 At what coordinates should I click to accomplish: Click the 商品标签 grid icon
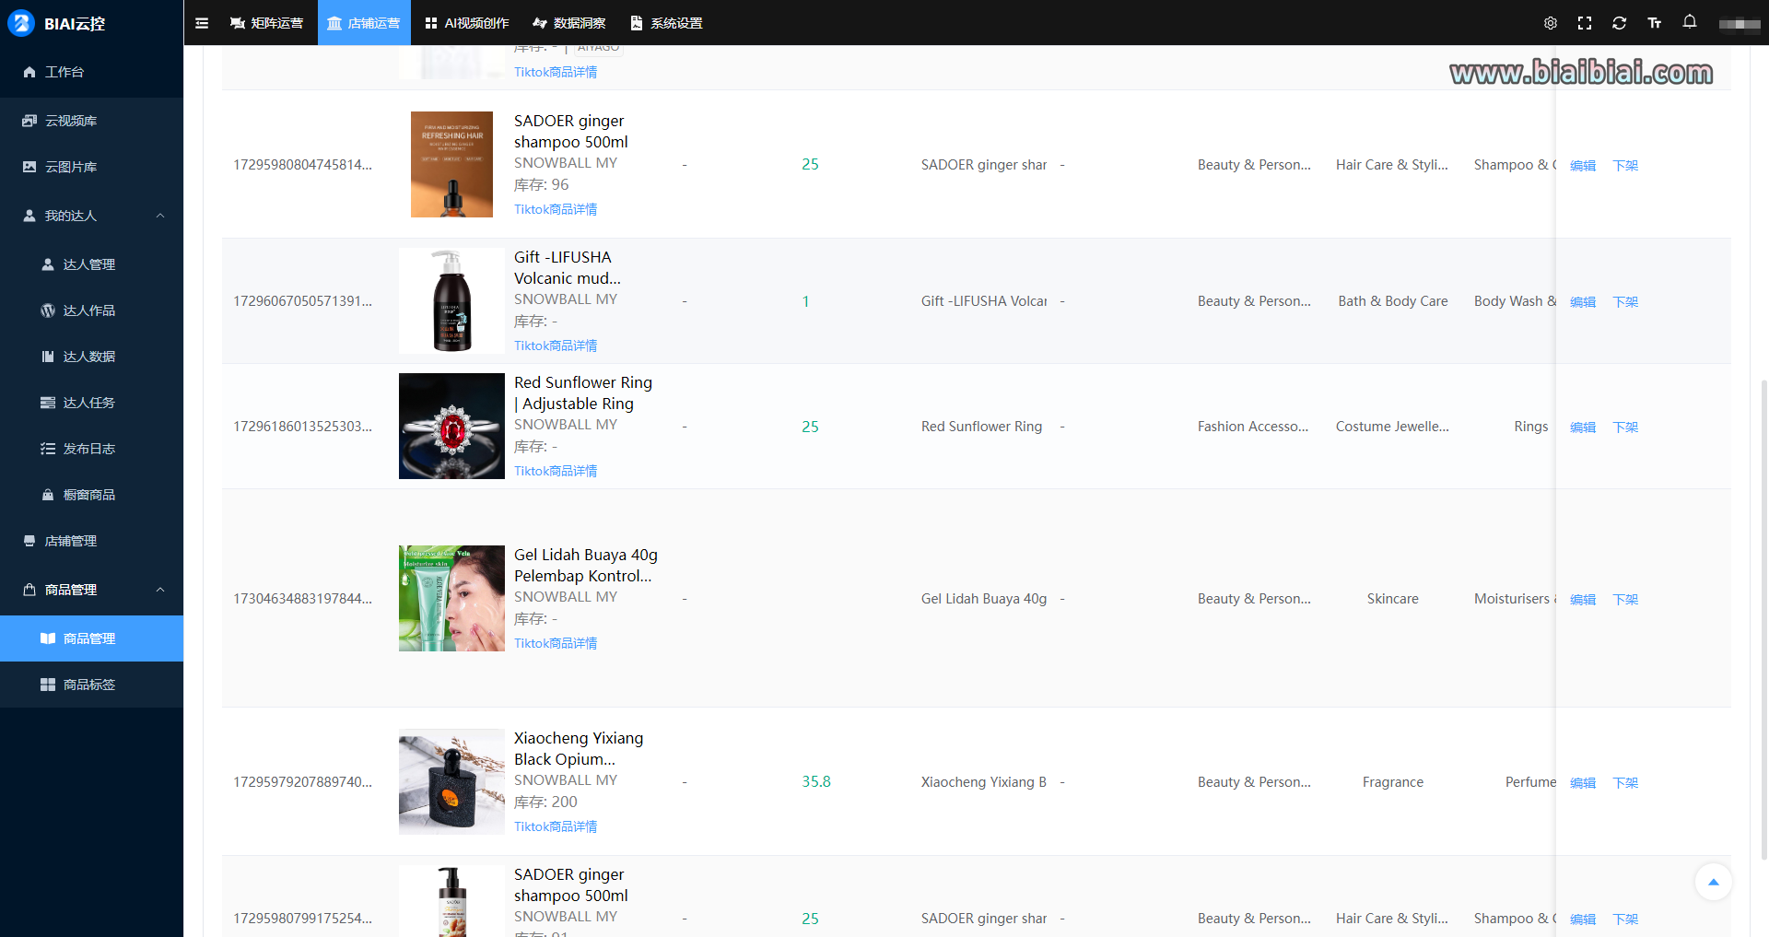[48, 685]
